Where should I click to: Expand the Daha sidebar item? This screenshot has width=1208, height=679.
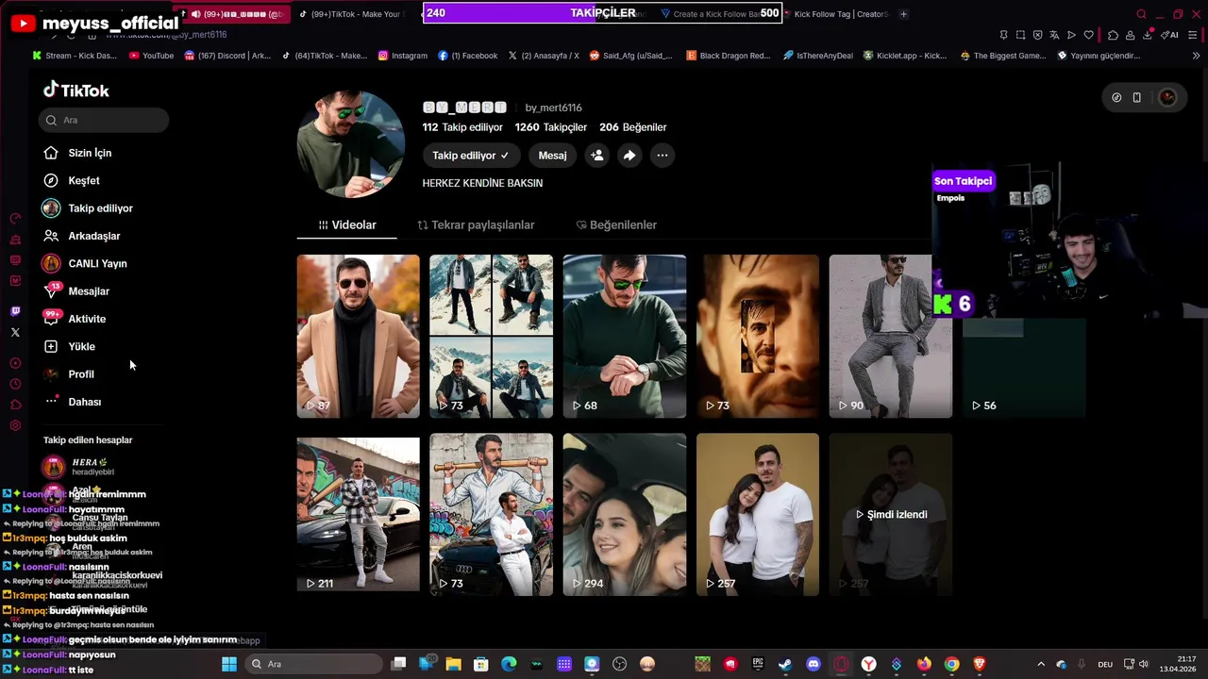tap(73, 402)
